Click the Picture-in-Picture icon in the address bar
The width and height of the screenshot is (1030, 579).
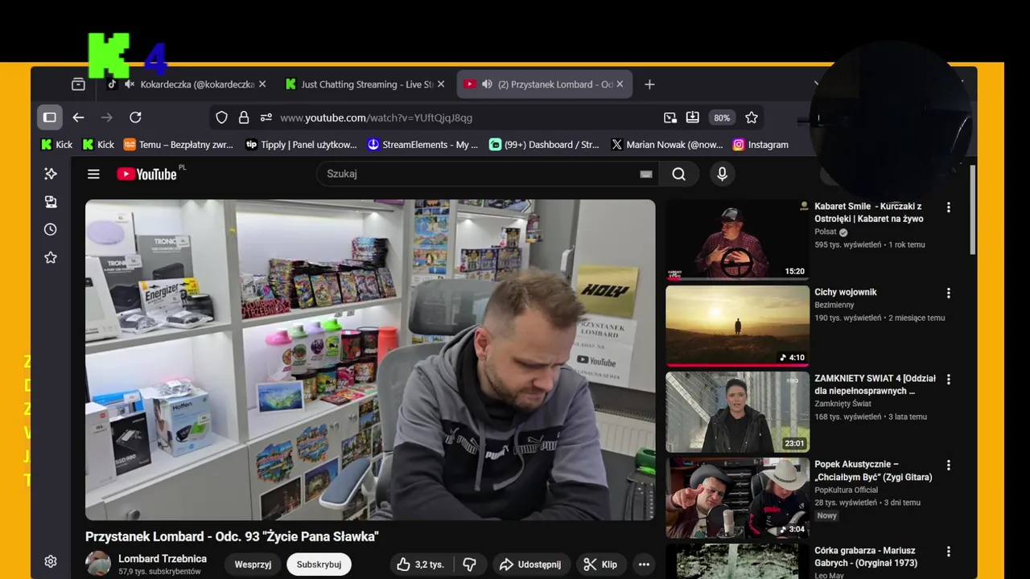pos(670,117)
